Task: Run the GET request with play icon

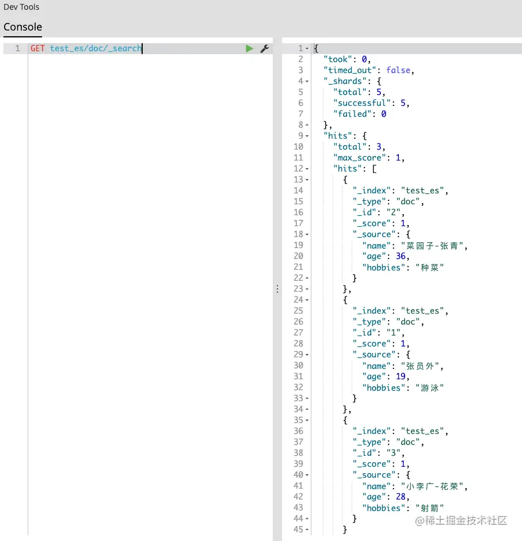Action: (249, 49)
